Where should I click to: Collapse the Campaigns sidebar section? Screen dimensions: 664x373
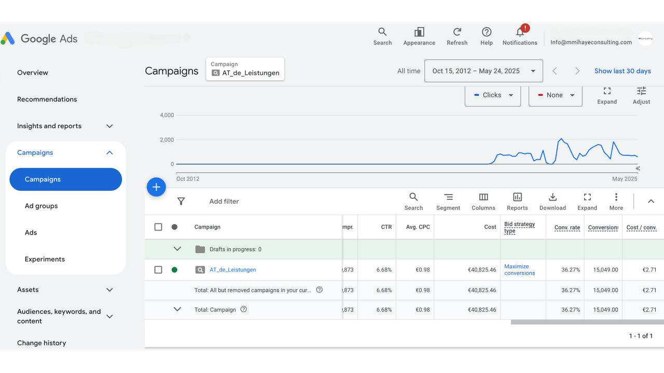[x=109, y=153]
